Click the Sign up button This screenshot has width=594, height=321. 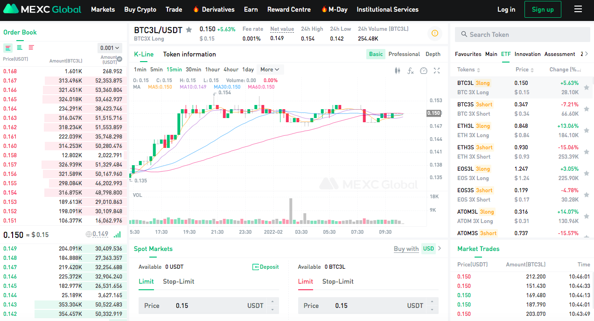[543, 9]
